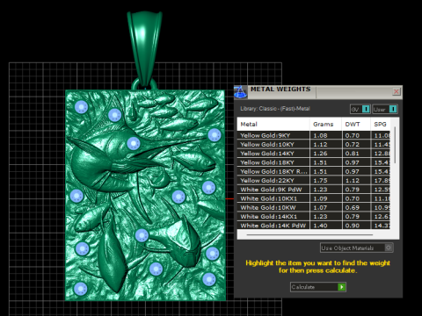Click the 1.75 grams cell

325,181
